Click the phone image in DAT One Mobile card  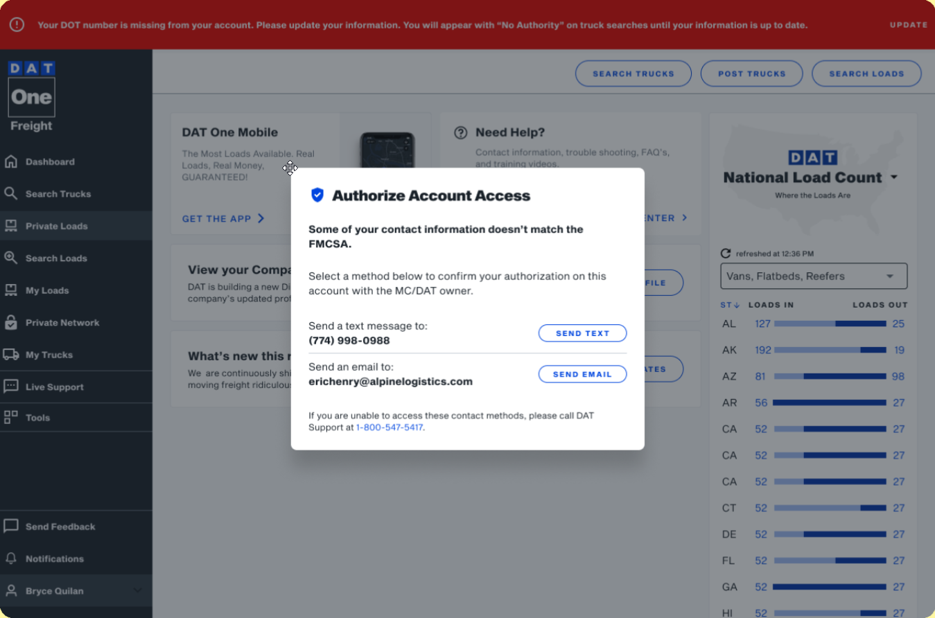[x=387, y=150]
